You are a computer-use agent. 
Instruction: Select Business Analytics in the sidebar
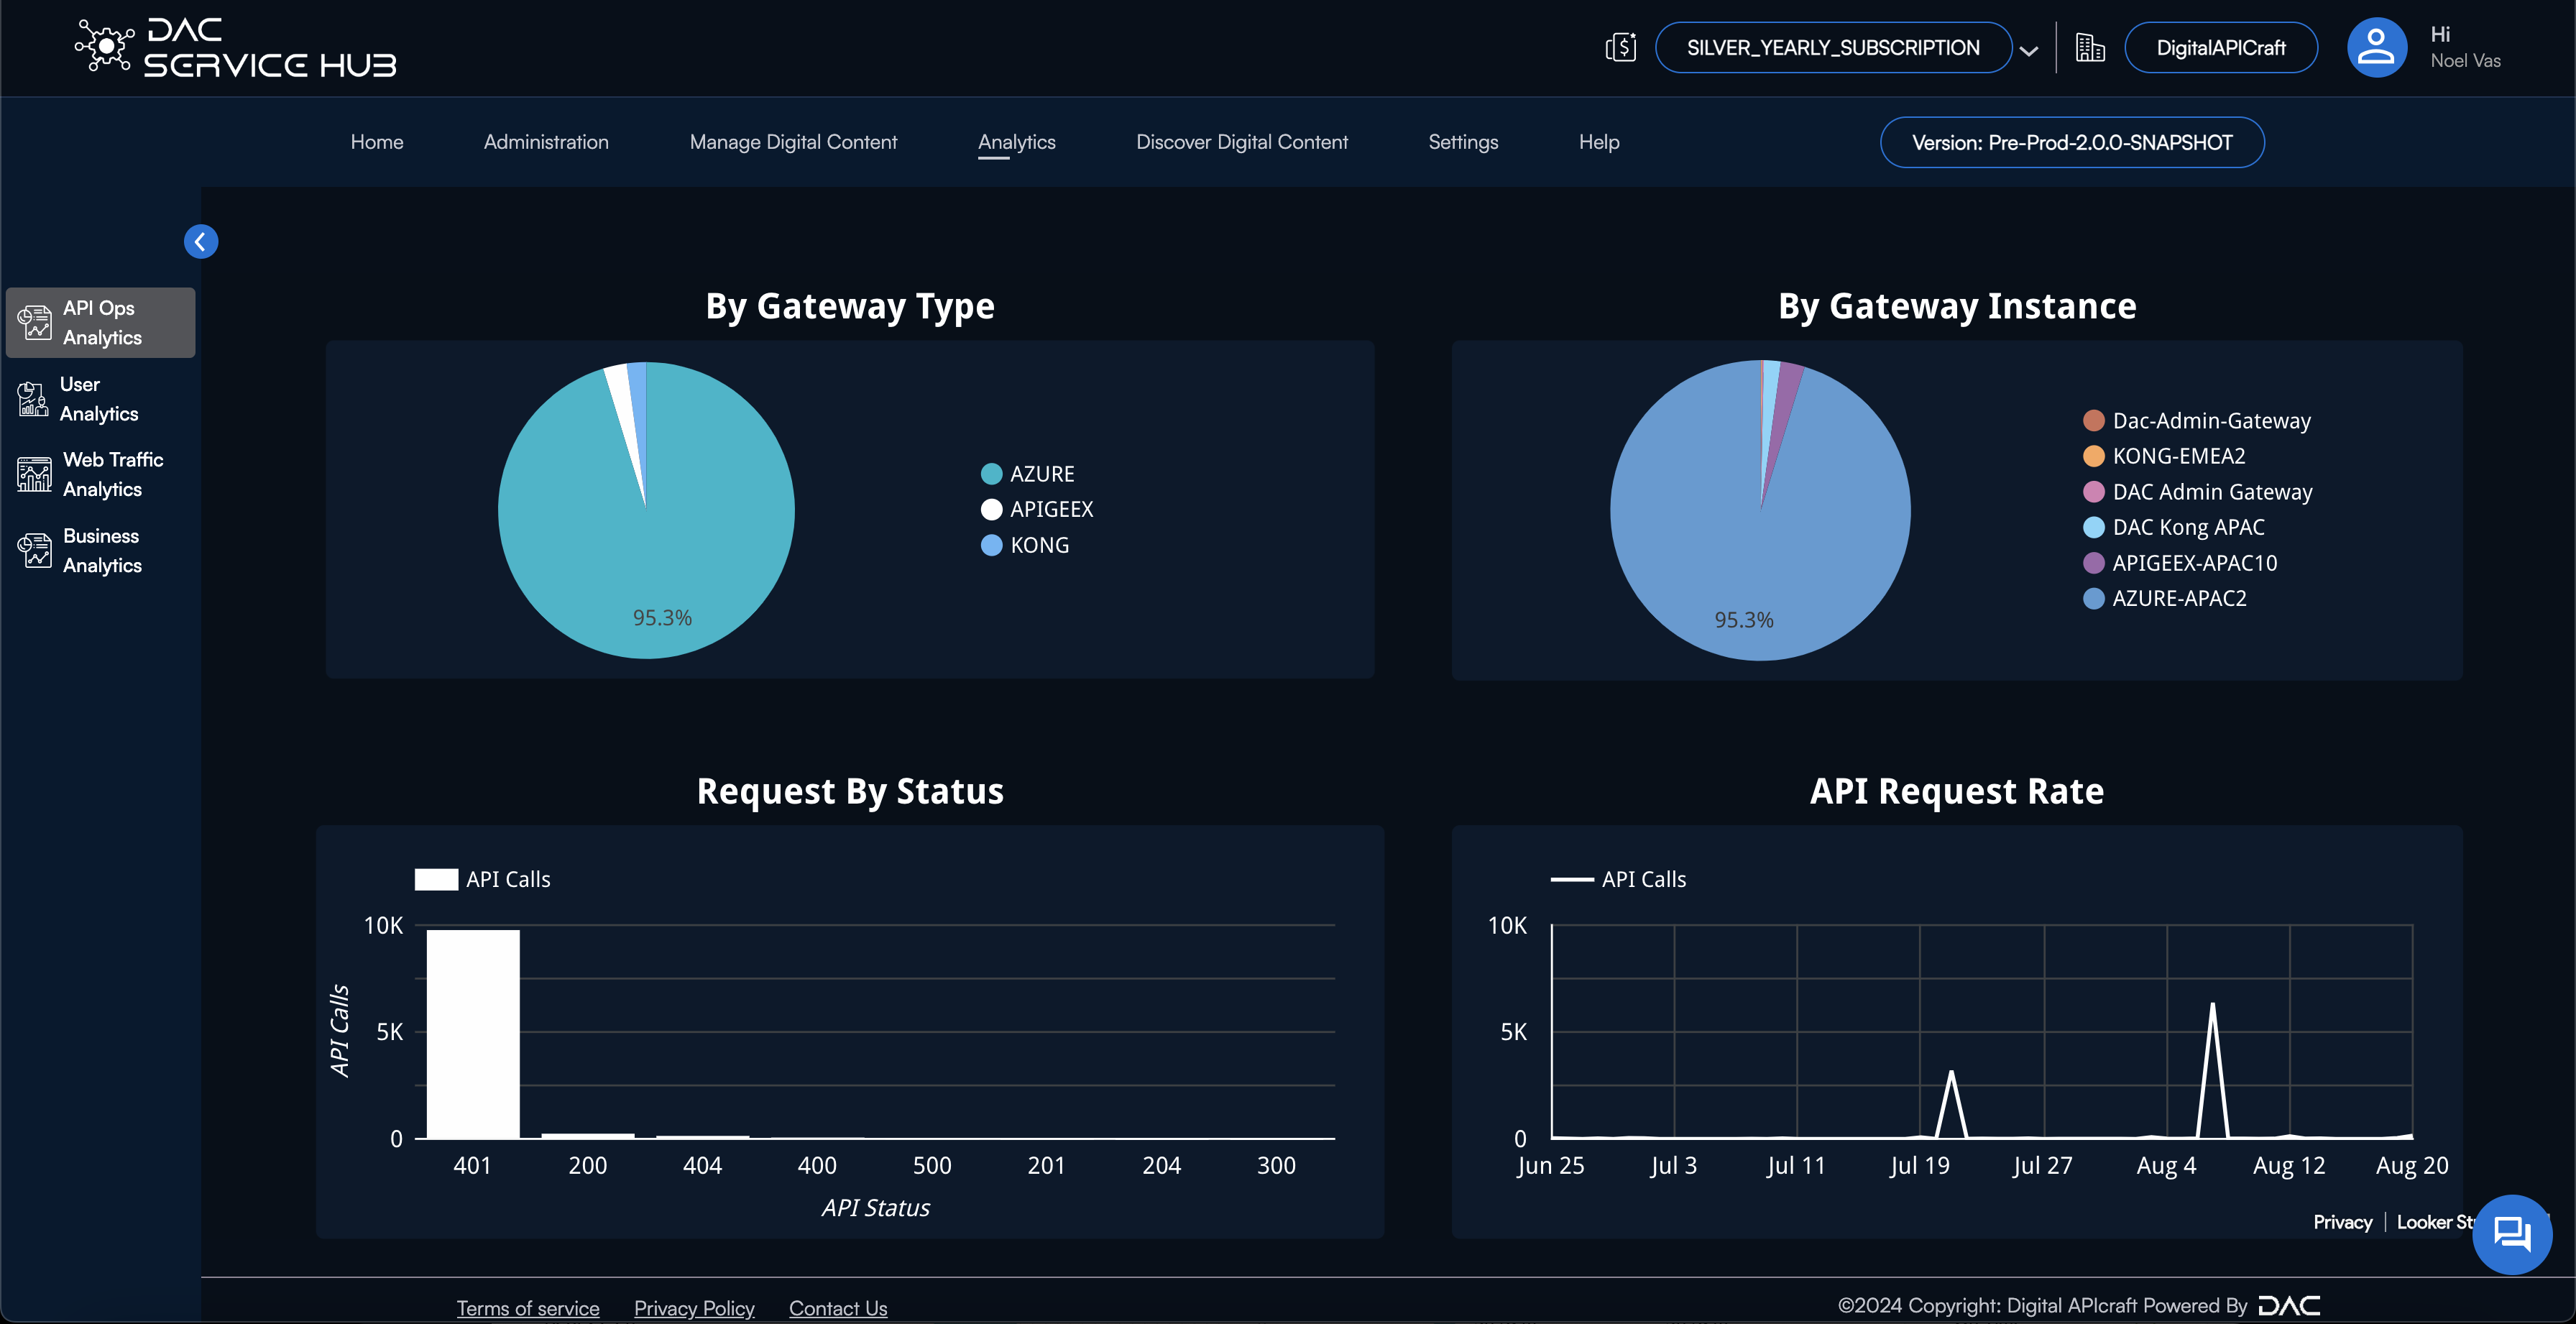tap(100, 550)
